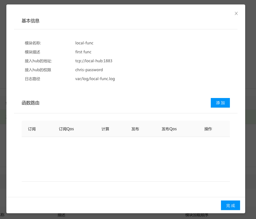Screen dimensions: 256x219
Task: Click the empty routing table body
Action: coord(125,159)
